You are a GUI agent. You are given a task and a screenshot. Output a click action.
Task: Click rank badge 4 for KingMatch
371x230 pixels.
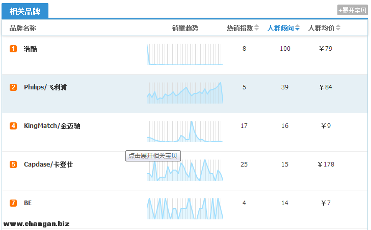[13, 126]
